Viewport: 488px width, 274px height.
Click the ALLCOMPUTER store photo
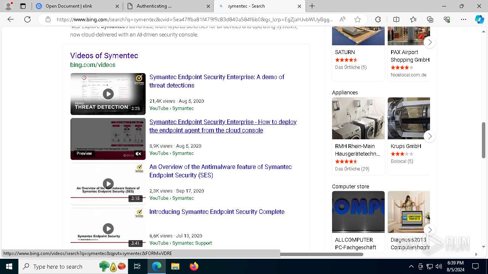(358, 212)
